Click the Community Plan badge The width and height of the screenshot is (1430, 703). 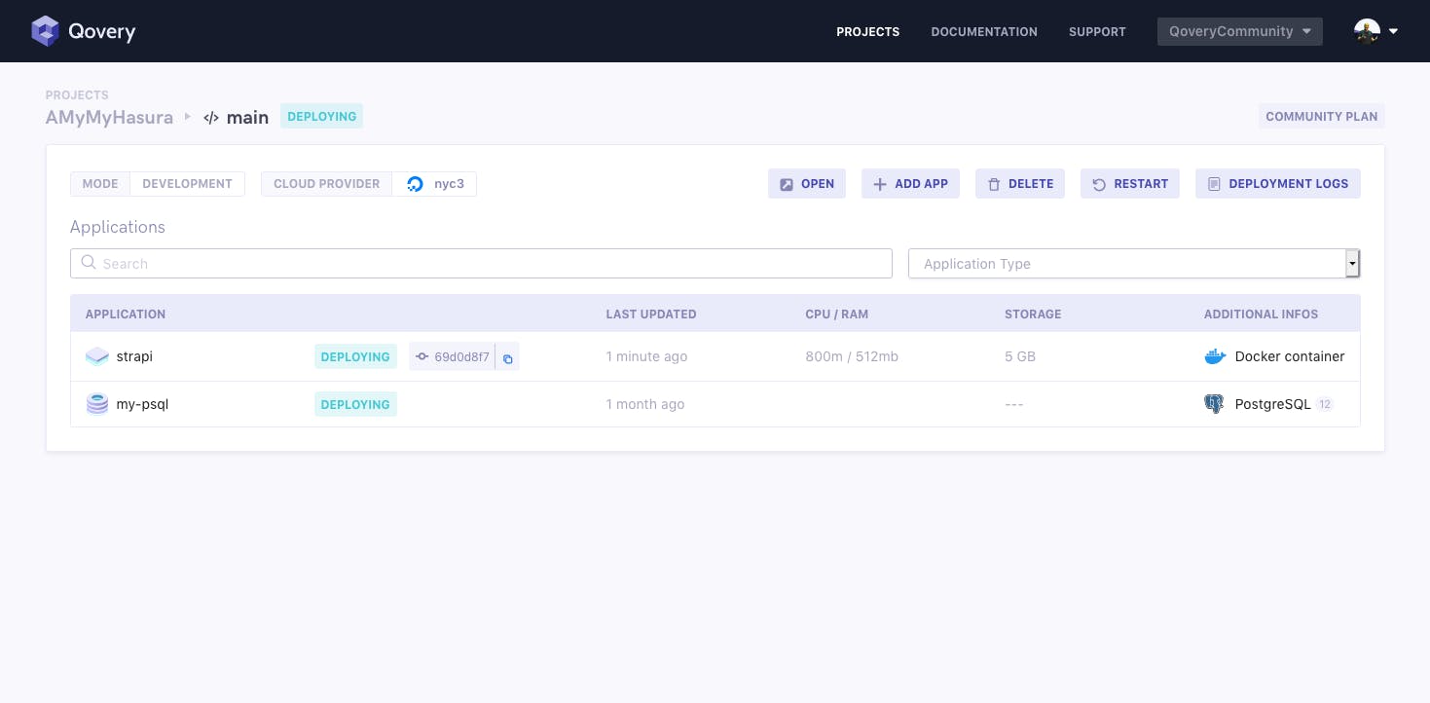[x=1321, y=116]
